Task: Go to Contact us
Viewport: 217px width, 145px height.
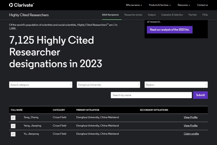Action: [x=202, y=5]
